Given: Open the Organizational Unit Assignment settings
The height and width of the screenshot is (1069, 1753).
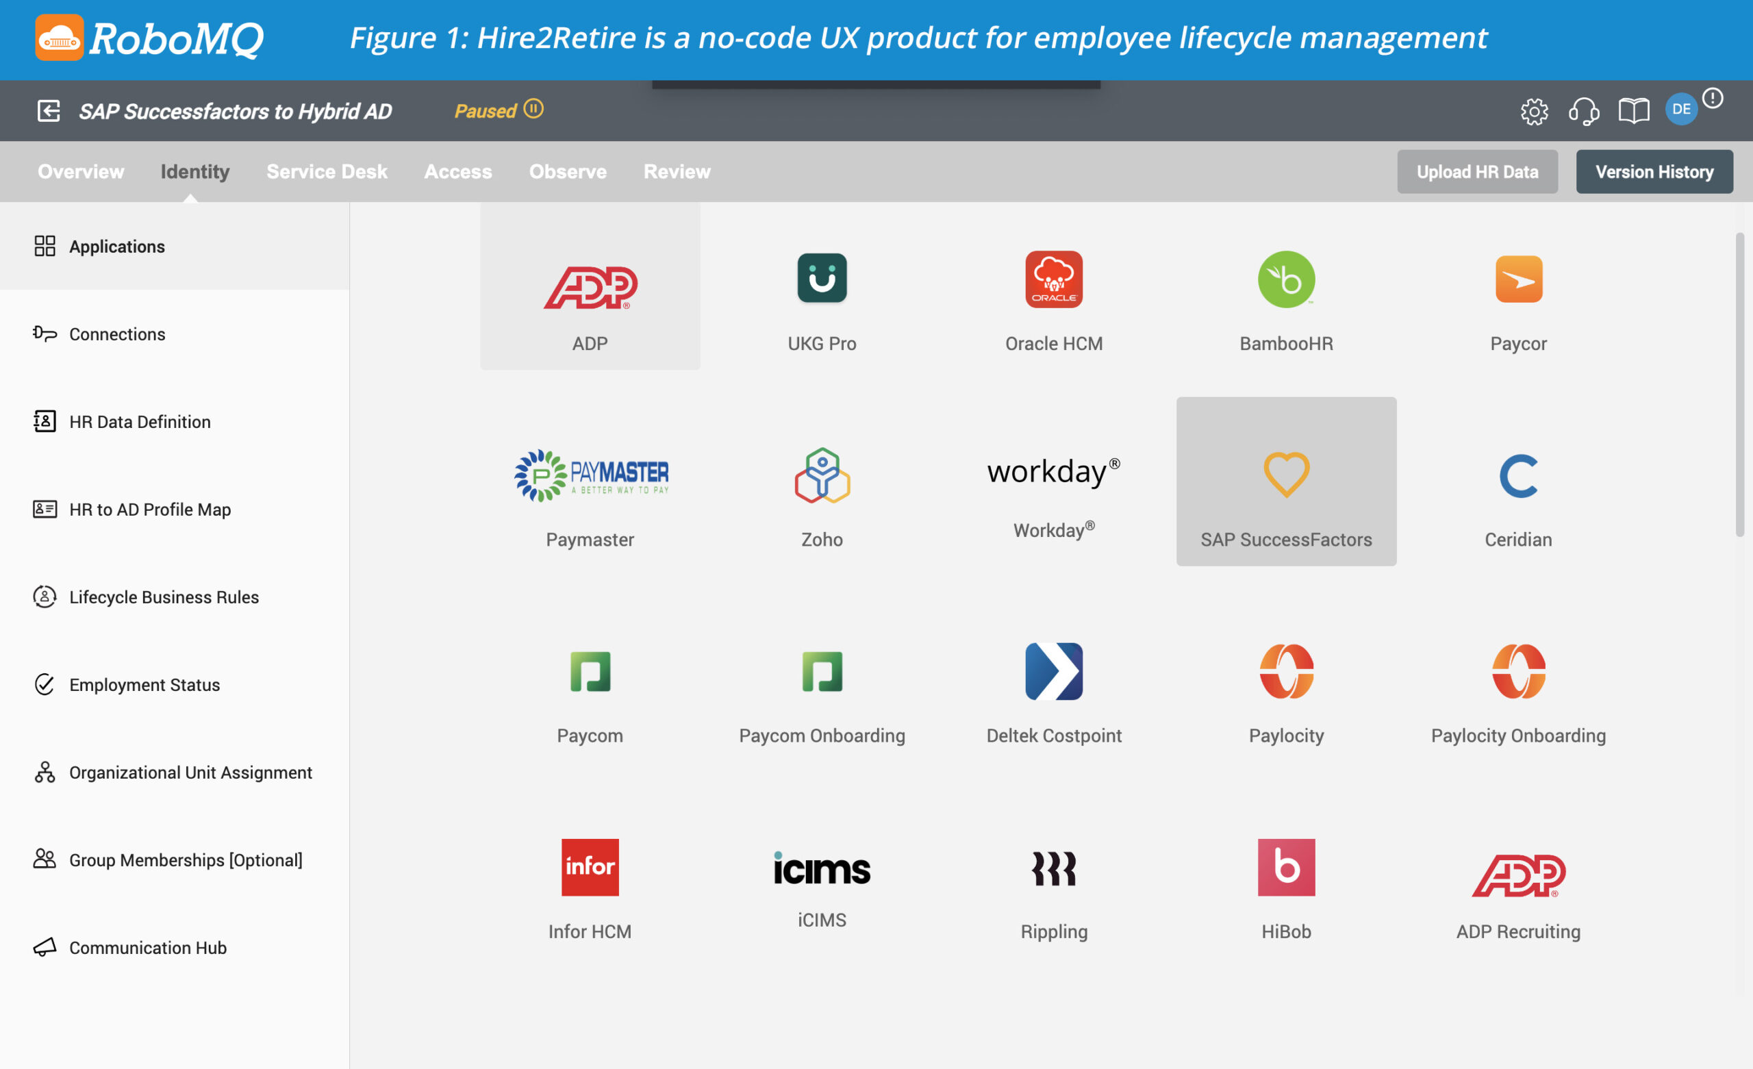Looking at the screenshot, I should pos(190,771).
